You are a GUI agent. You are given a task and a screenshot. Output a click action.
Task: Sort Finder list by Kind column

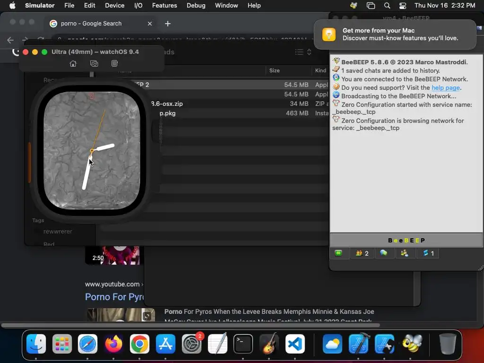[321, 70]
